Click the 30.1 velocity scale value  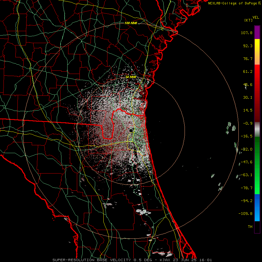pyautogui.click(x=248, y=98)
